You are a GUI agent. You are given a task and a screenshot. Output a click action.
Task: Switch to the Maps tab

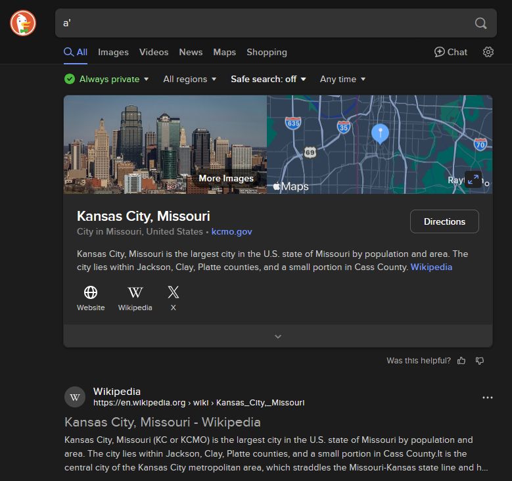224,53
